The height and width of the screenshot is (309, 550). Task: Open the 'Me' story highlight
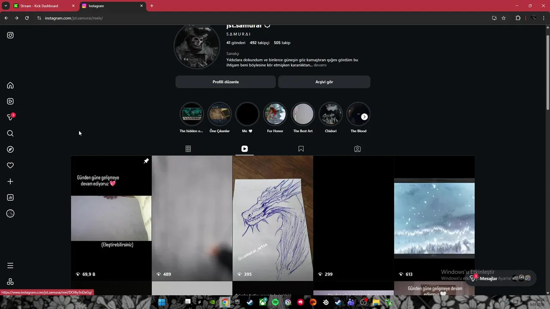coord(247,114)
